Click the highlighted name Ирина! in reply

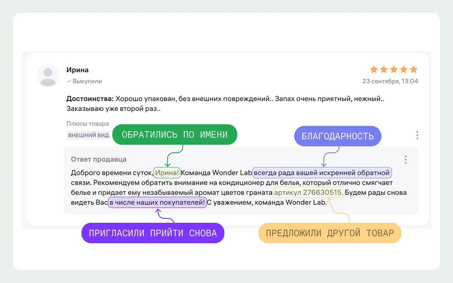(167, 173)
